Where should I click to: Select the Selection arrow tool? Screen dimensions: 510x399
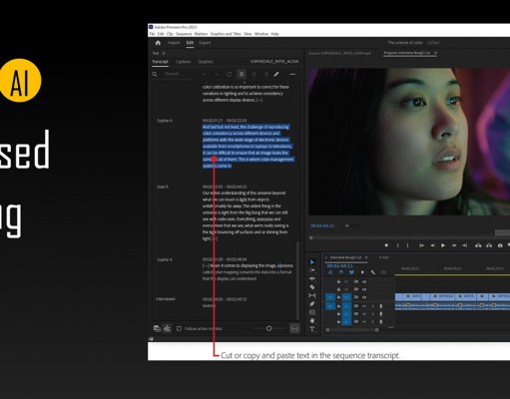[x=312, y=262]
